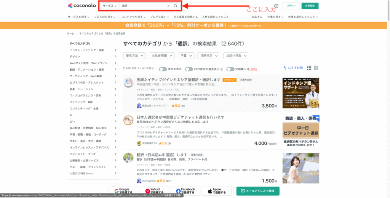This screenshot has height=198, width=390.
Task: Open the help question mark icon
Action: click(x=276, y=6)
